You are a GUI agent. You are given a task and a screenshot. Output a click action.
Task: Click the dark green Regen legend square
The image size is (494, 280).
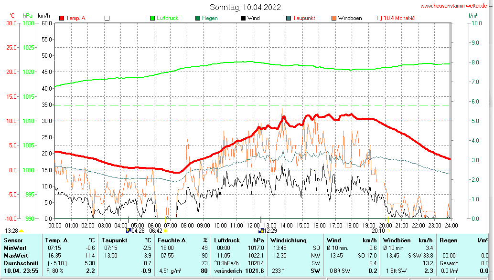pyautogui.click(x=198, y=18)
